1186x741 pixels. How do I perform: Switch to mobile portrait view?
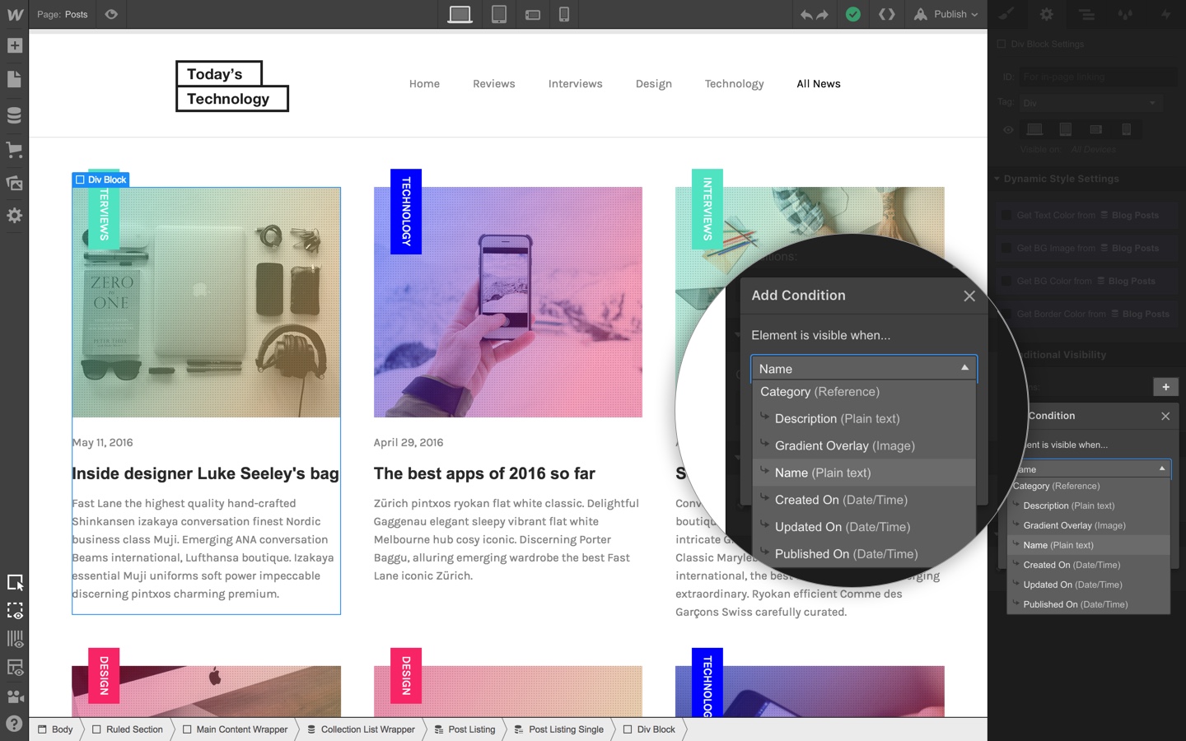click(564, 14)
